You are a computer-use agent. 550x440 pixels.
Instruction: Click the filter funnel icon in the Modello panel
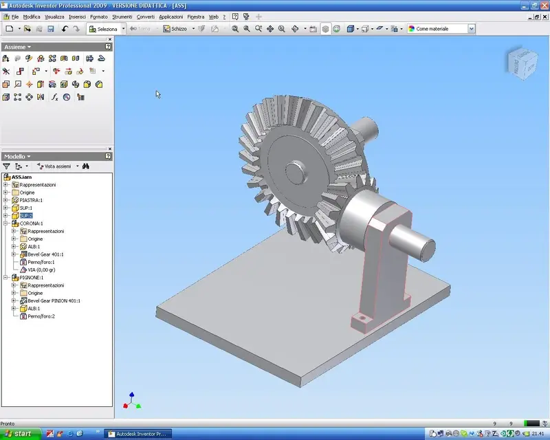point(6,166)
